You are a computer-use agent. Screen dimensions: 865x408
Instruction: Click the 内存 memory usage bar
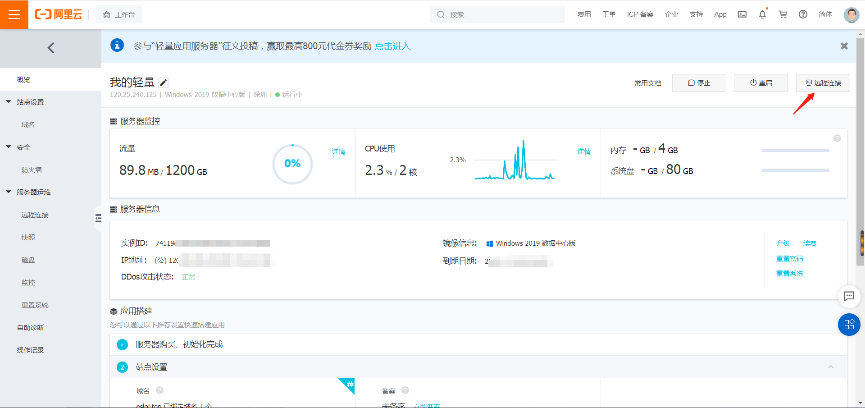point(795,150)
